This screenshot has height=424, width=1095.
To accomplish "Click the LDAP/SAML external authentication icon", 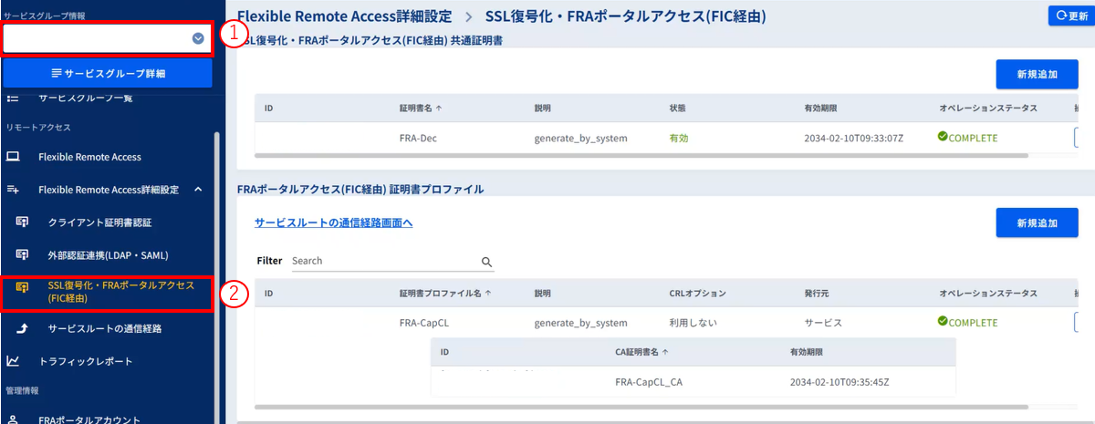I will [23, 254].
